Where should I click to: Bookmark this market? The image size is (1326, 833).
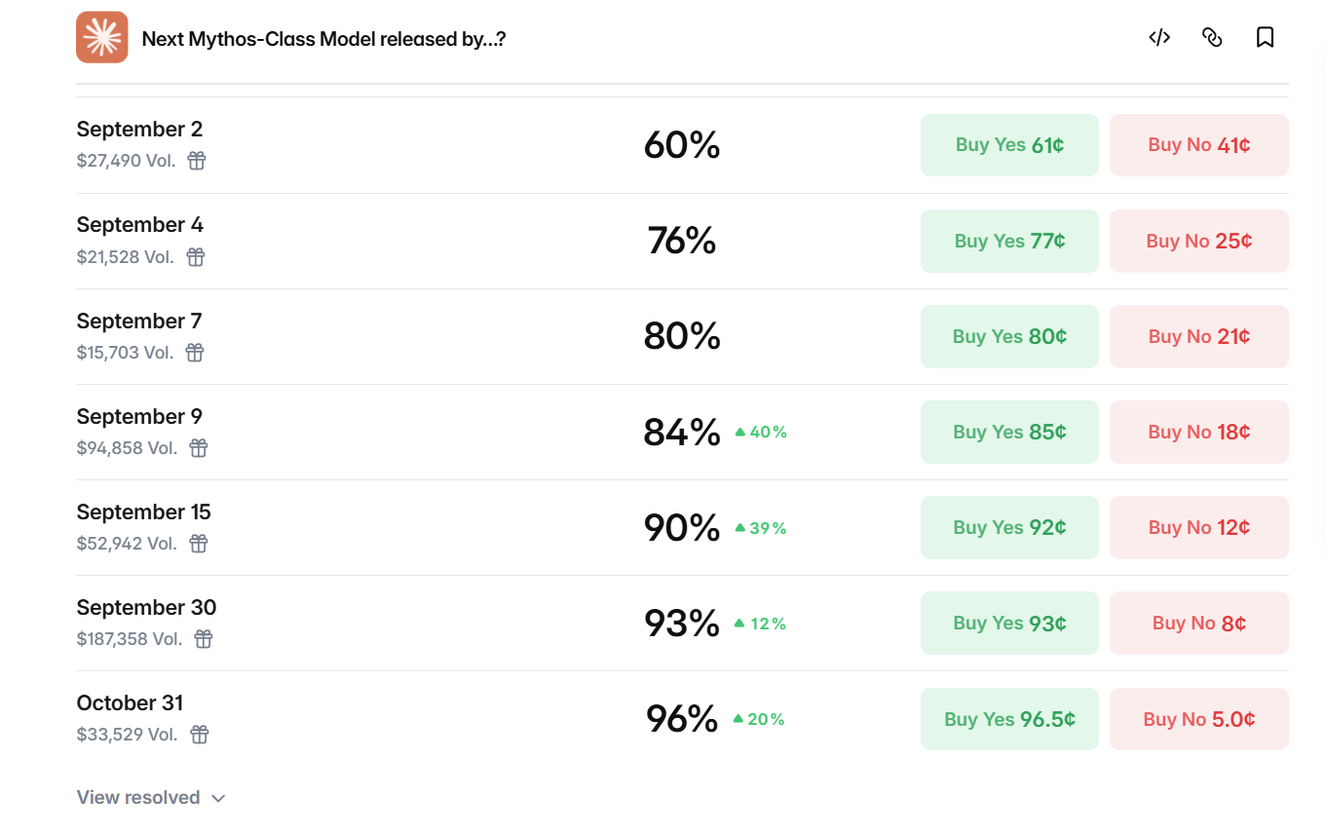[x=1265, y=38]
